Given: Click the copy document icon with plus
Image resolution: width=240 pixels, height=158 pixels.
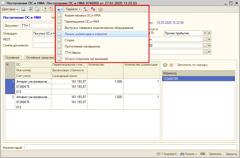Looking at the screenshot, I should 37,9.
